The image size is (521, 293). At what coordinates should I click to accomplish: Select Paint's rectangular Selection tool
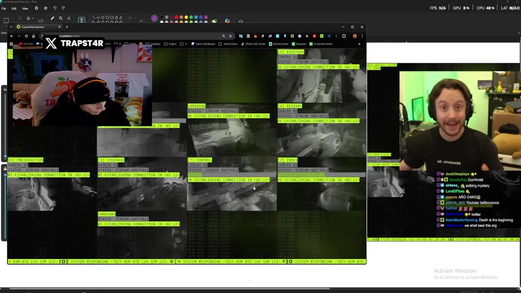coord(6,20)
